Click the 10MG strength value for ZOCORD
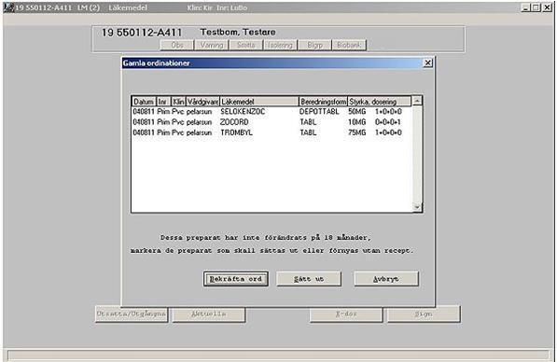 coord(357,122)
